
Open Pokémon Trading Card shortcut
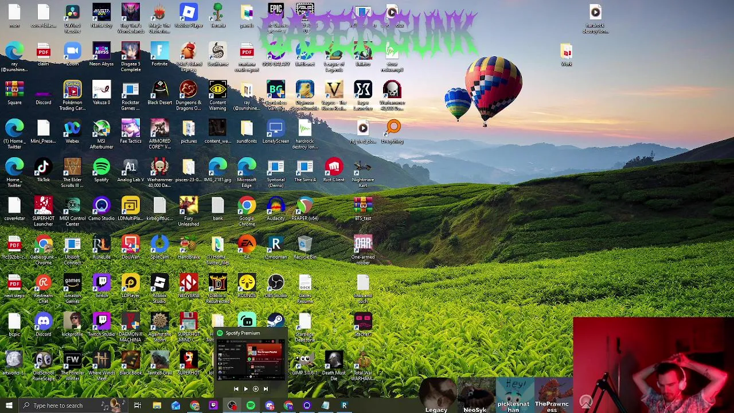tap(72, 96)
